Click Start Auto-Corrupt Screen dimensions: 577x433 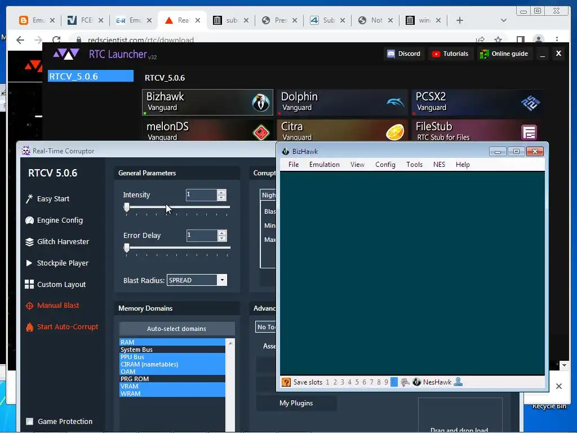click(62, 326)
